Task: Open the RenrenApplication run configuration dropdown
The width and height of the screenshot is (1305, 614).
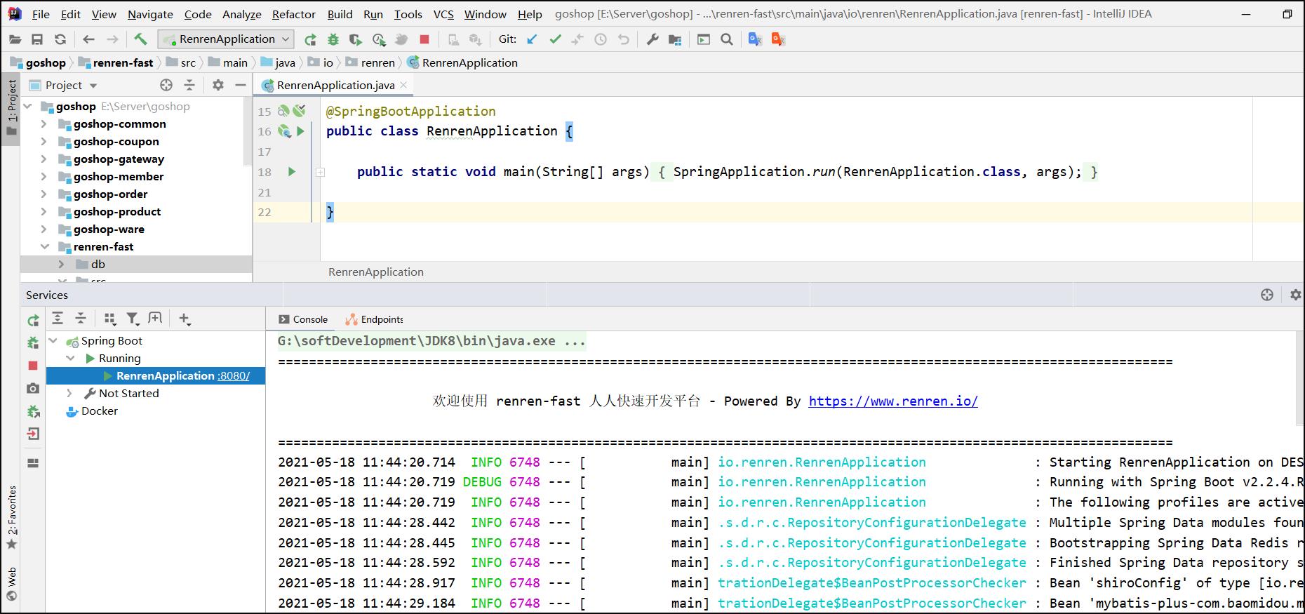Action: pos(225,39)
